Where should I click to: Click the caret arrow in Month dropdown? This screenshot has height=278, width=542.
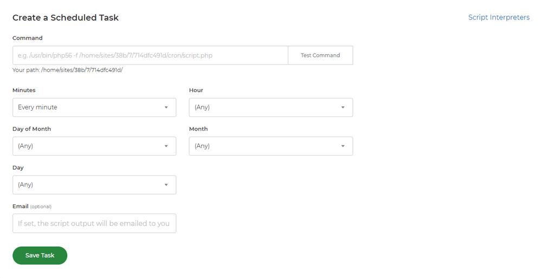(x=343, y=146)
